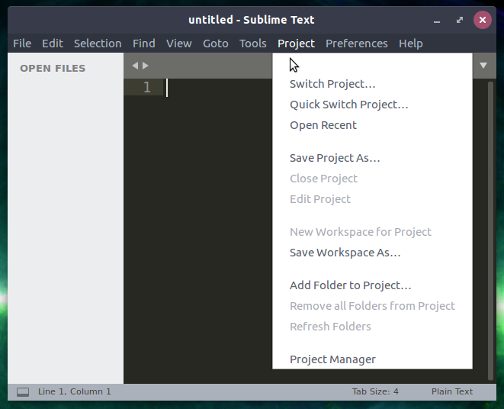Image resolution: width=504 pixels, height=409 pixels.
Task: Click line number 1 in the gutter
Action: point(147,88)
